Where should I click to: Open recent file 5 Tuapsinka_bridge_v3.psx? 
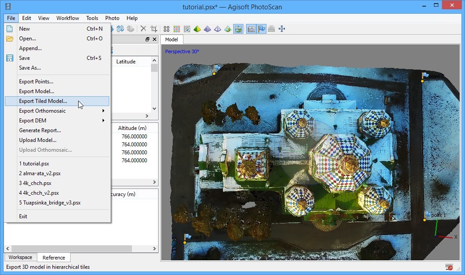point(57,202)
